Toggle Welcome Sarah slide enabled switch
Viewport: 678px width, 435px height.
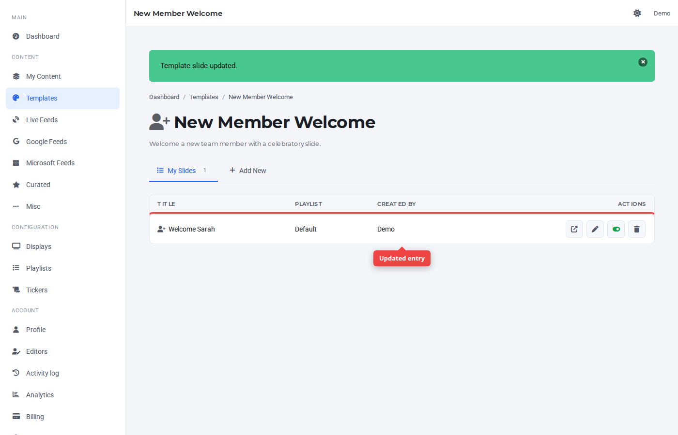point(616,229)
